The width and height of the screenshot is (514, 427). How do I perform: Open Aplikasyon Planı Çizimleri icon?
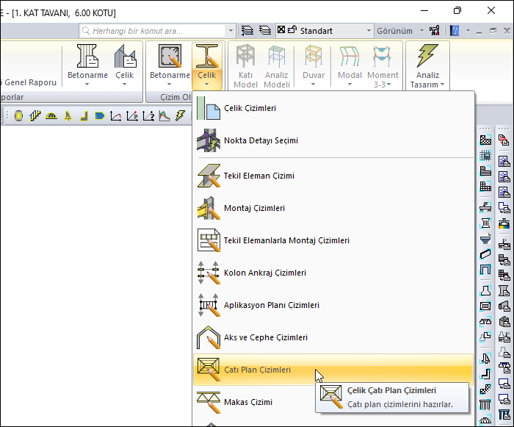(209, 306)
